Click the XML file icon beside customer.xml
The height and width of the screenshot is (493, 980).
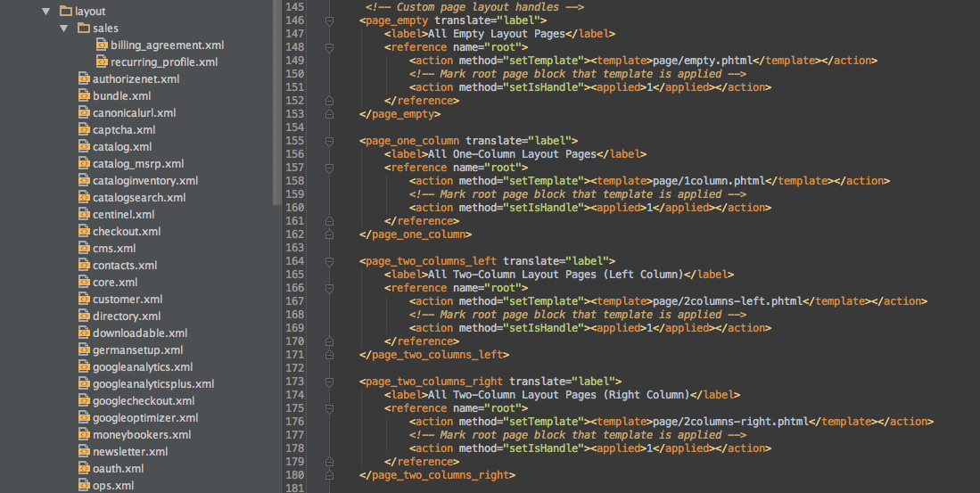85,300
